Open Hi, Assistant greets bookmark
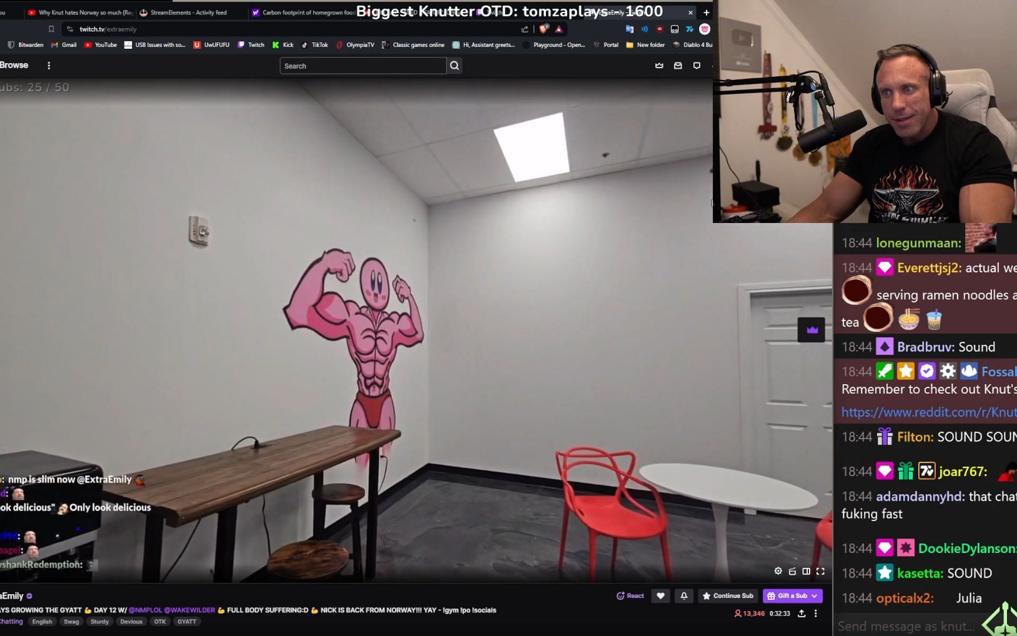Screen dimensions: 1017x636 point(484,45)
